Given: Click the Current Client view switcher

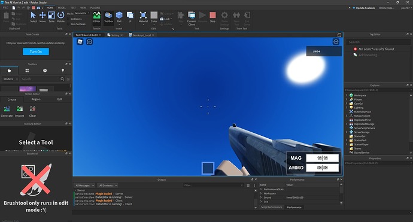Looking at the screenshot, I should [x=192, y=18].
